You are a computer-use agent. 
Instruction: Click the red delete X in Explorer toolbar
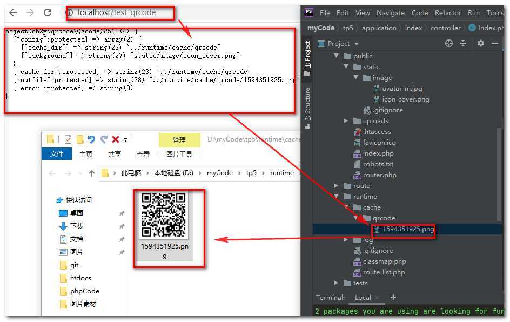pyautogui.click(x=116, y=139)
